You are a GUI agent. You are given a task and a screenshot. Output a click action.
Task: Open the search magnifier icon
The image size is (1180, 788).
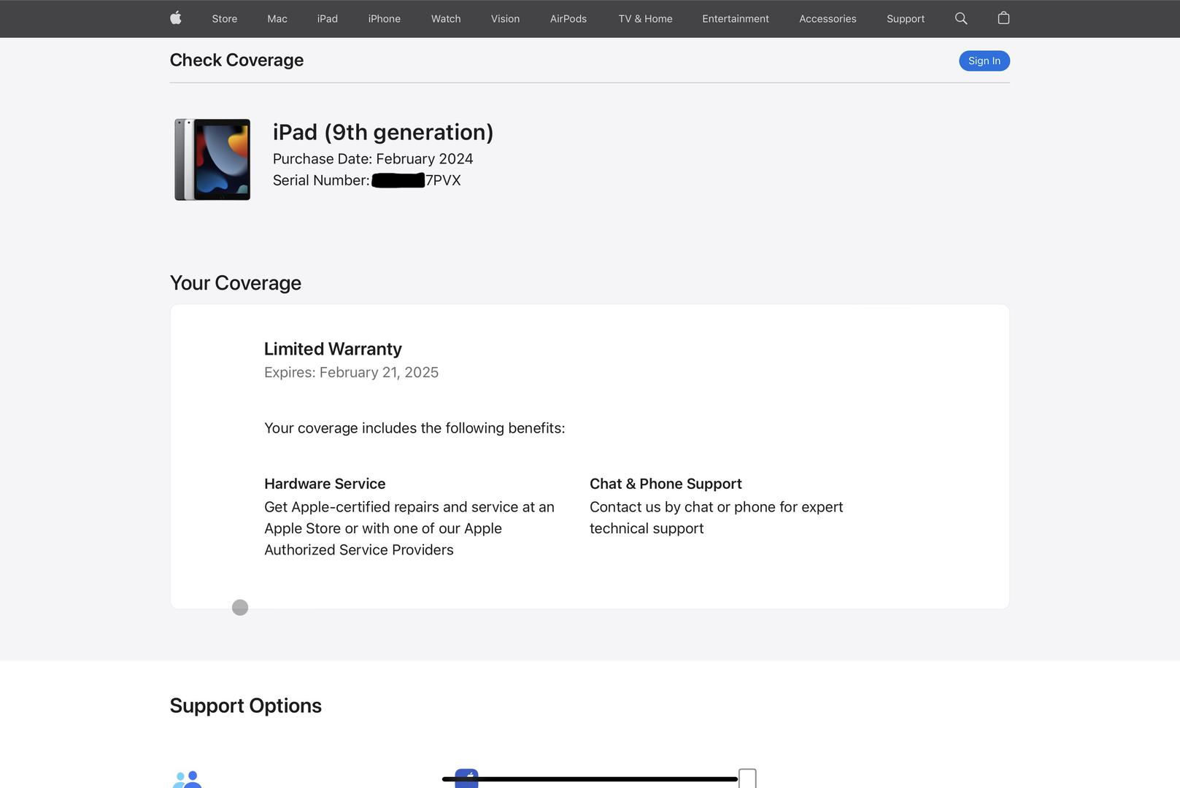pos(961,18)
